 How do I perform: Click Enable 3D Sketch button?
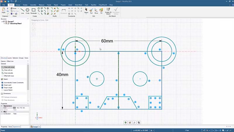108,11
